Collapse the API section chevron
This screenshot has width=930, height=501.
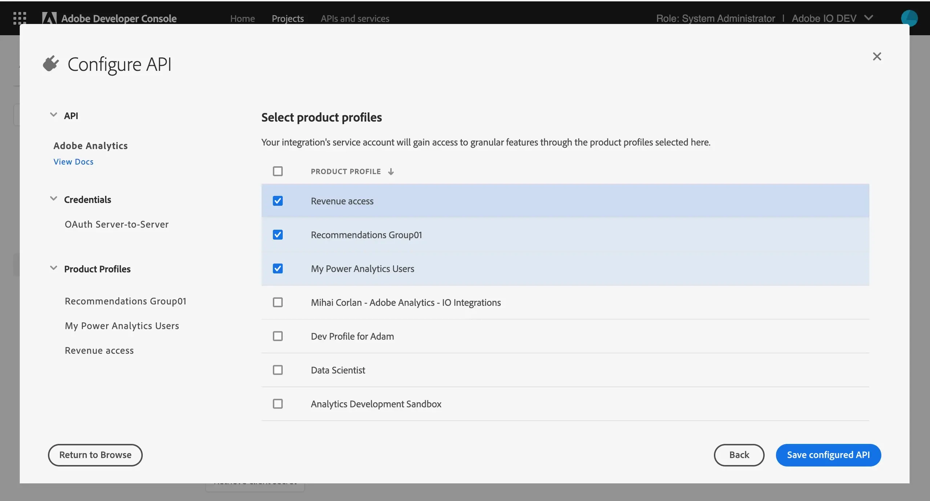(53, 115)
